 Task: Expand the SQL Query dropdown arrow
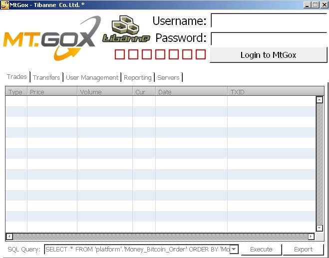click(x=234, y=249)
